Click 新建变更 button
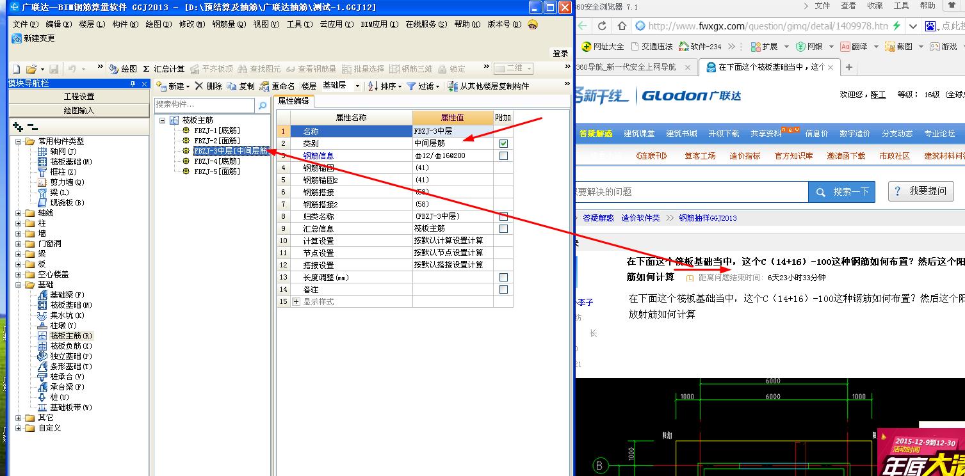This screenshot has height=476, width=965. (x=34, y=38)
